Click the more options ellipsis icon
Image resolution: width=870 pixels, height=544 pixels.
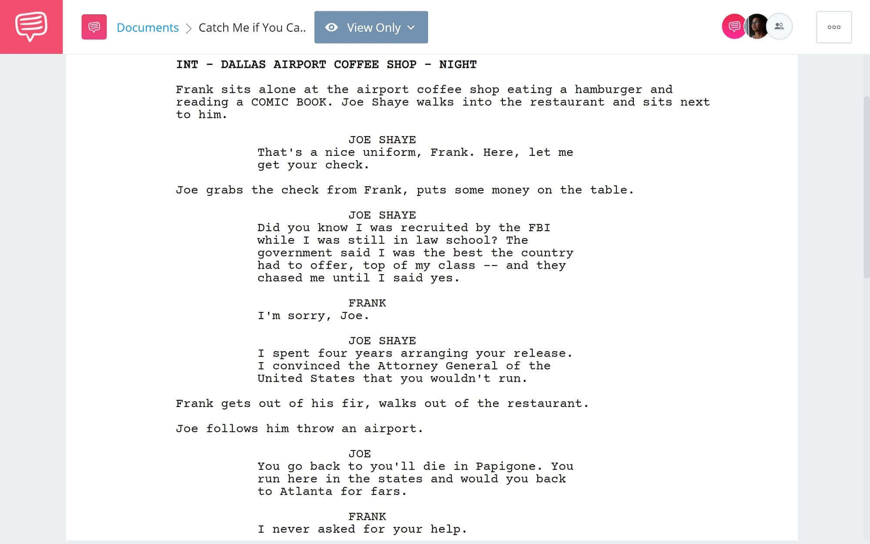click(x=833, y=27)
